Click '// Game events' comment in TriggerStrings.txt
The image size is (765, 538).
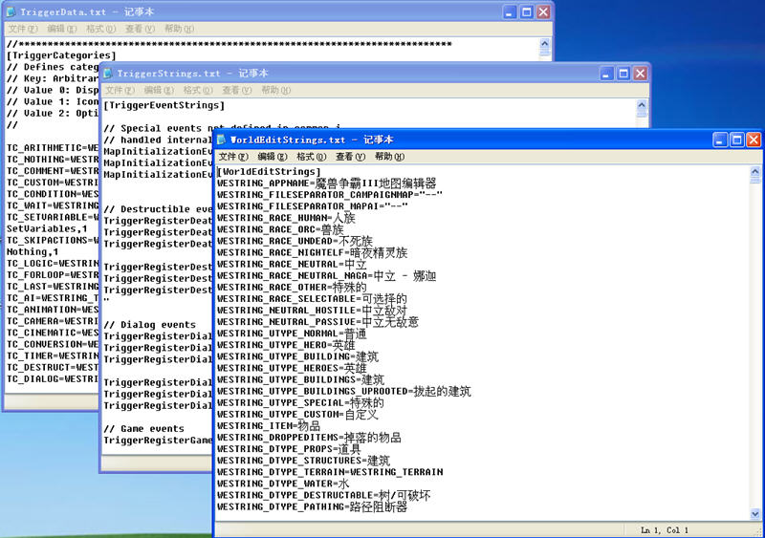(x=144, y=429)
